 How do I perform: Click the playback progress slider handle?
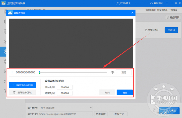click(x=39, y=73)
